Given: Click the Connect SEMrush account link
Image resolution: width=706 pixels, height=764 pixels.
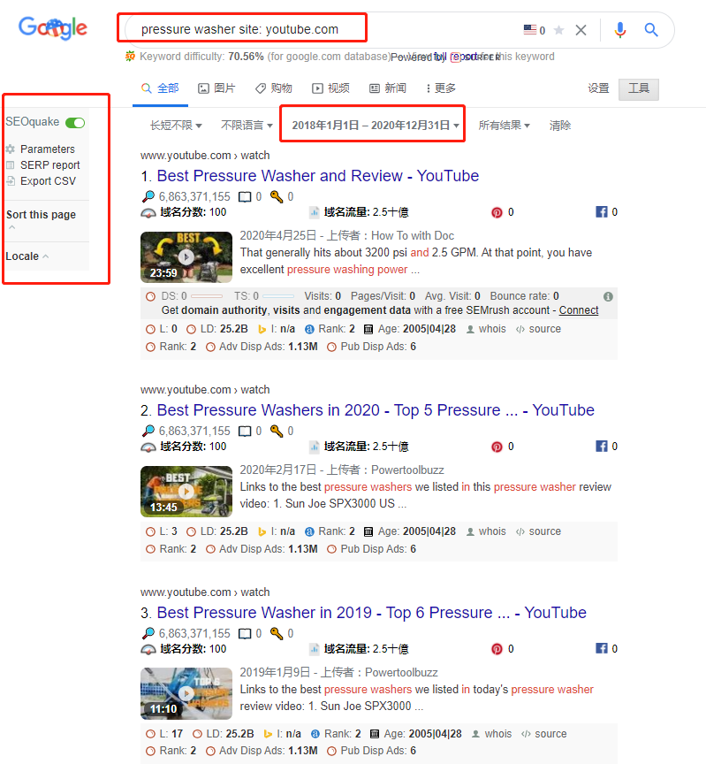Looking at the screenshot, I should (579, 310).
